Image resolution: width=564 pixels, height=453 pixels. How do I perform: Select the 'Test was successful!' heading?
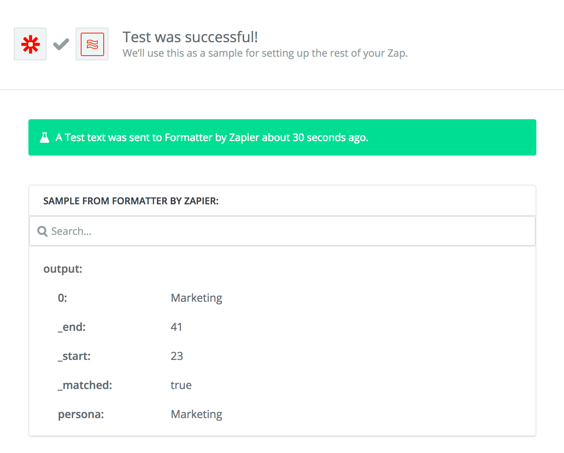pos(190,37)
